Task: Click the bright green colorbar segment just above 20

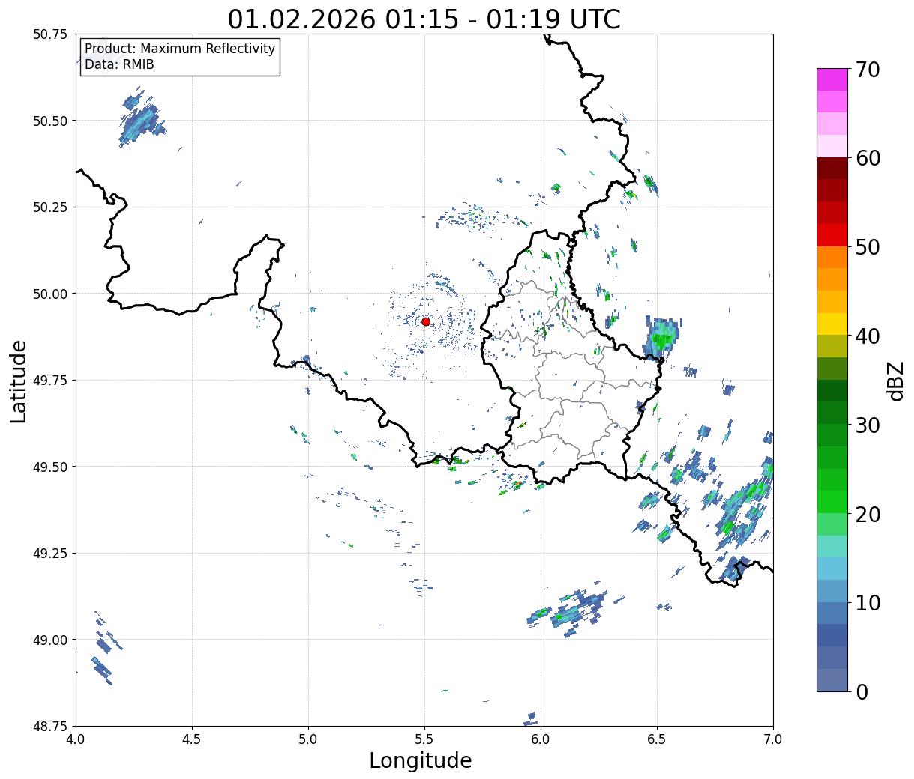Action: click(832, 502)
